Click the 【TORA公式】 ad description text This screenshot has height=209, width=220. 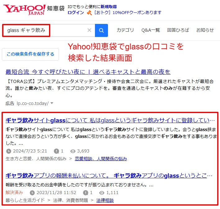(110, 88)
